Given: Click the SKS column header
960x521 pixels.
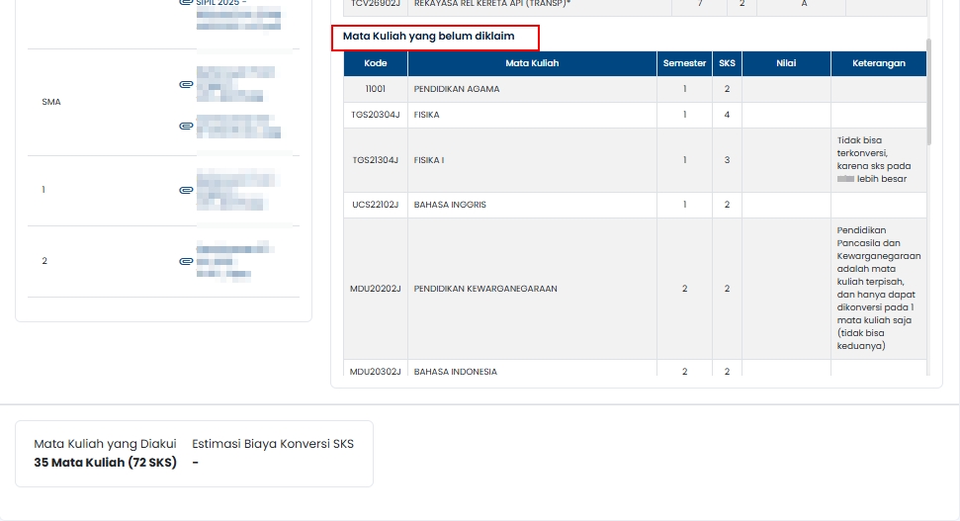Looking at the screenshot, I should [x=727, y=63].
